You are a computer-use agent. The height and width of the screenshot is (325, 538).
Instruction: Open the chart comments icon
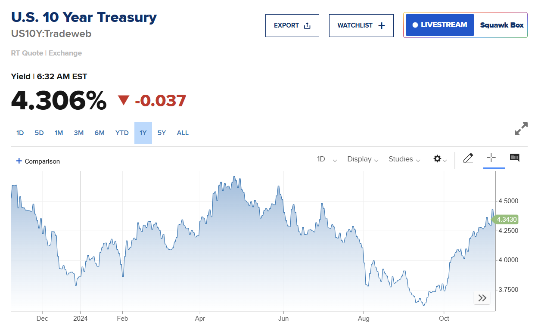point(514,158)
